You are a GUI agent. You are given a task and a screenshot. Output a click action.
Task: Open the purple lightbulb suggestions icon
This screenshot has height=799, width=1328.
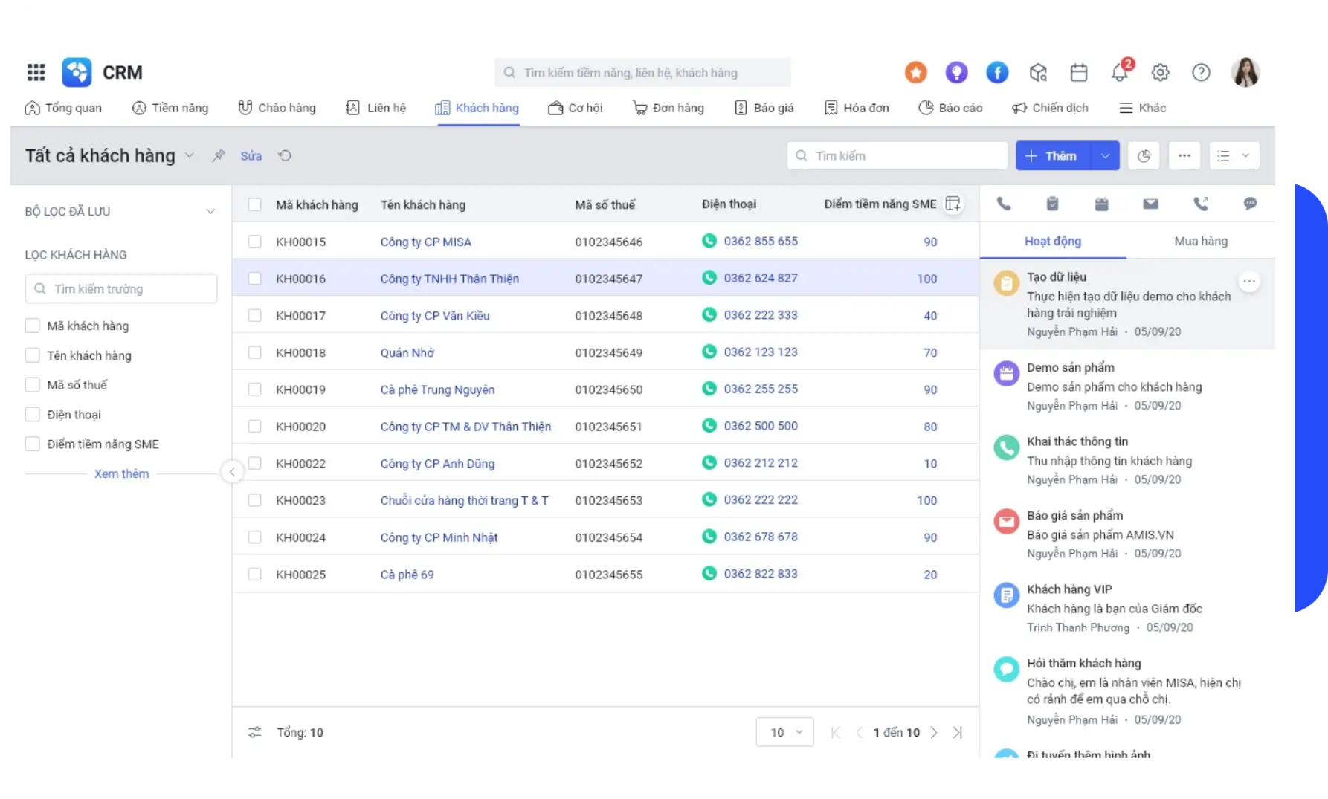(956, 72)
